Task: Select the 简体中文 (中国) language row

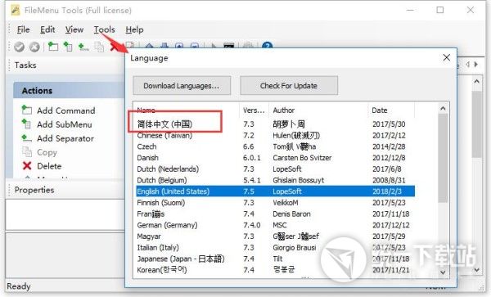Action: 275,124
